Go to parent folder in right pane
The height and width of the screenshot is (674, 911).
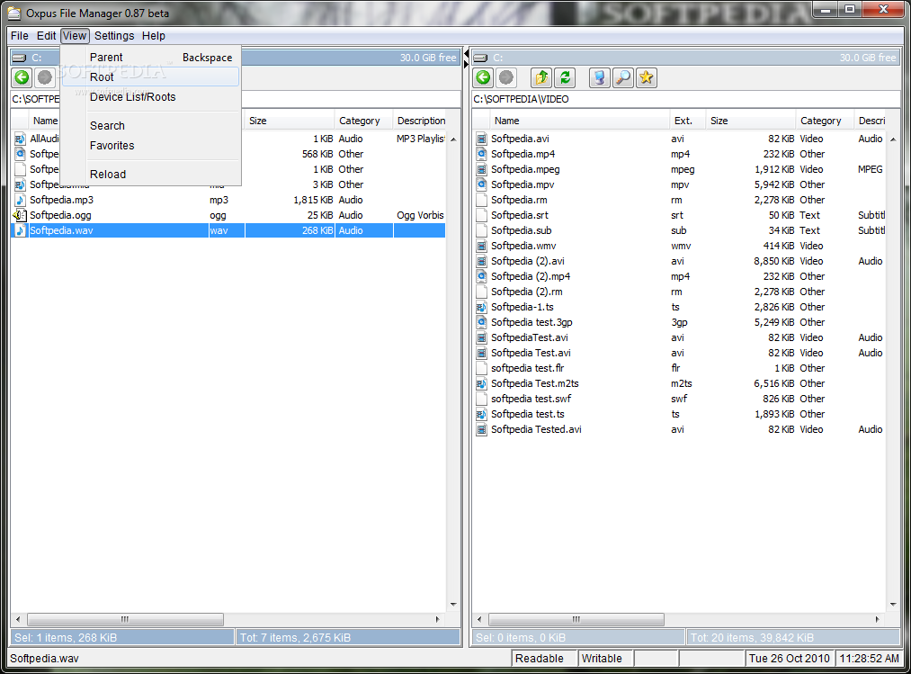(541, 77)
